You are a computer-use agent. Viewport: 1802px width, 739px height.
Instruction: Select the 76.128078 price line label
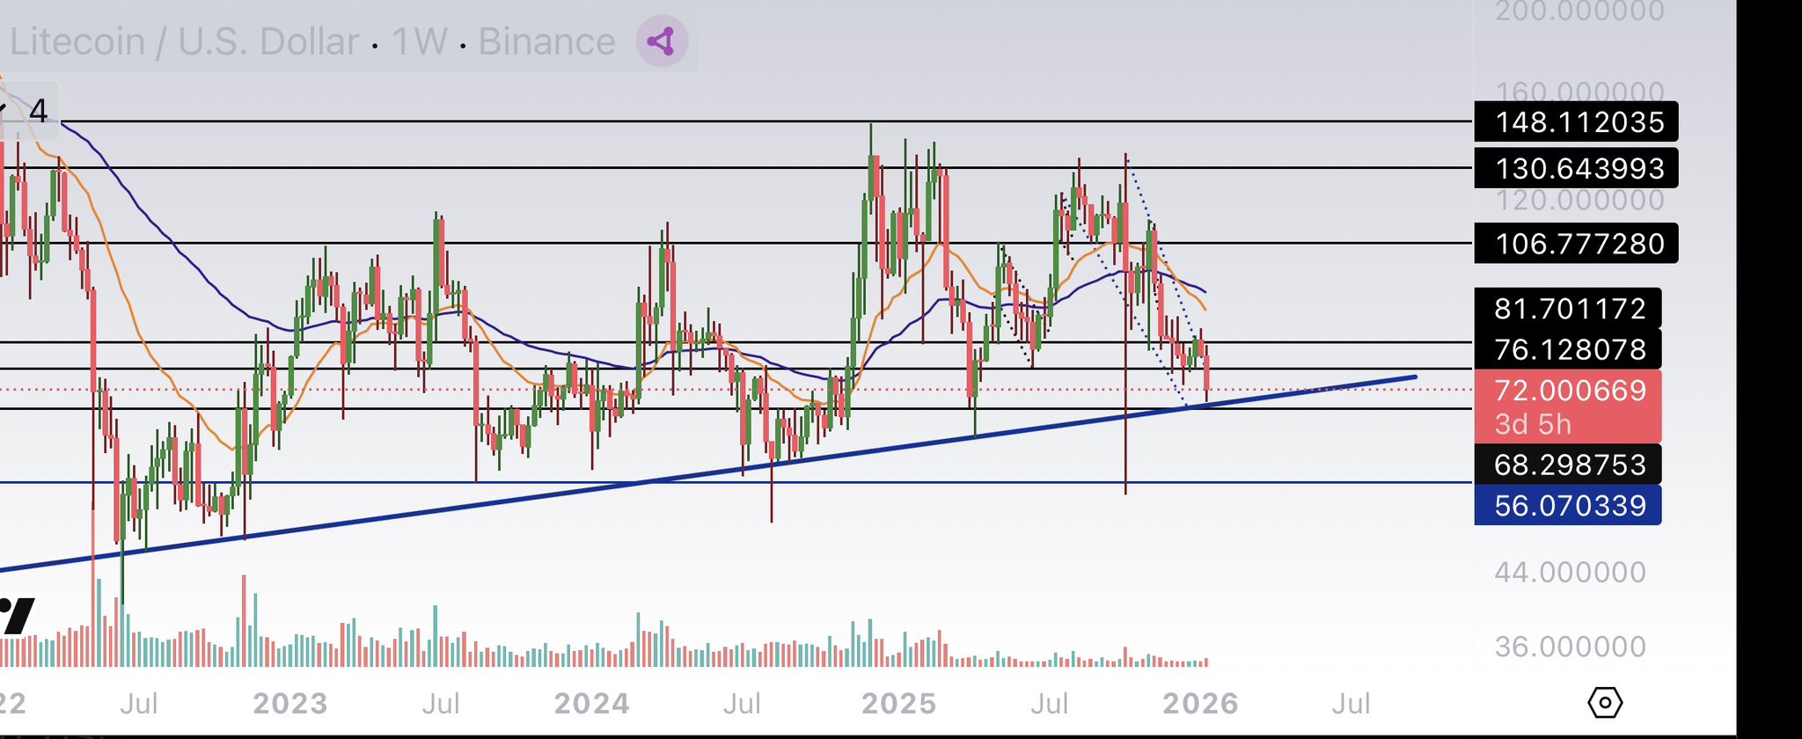(1568, 349)
